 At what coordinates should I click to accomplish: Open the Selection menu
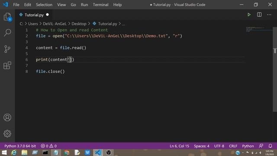click(44, 5)
